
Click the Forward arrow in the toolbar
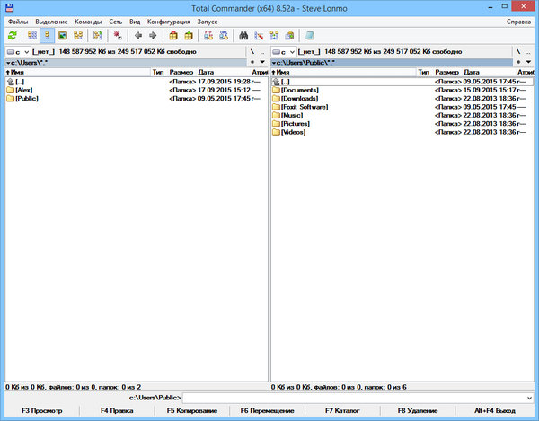(x=153, y=36)
